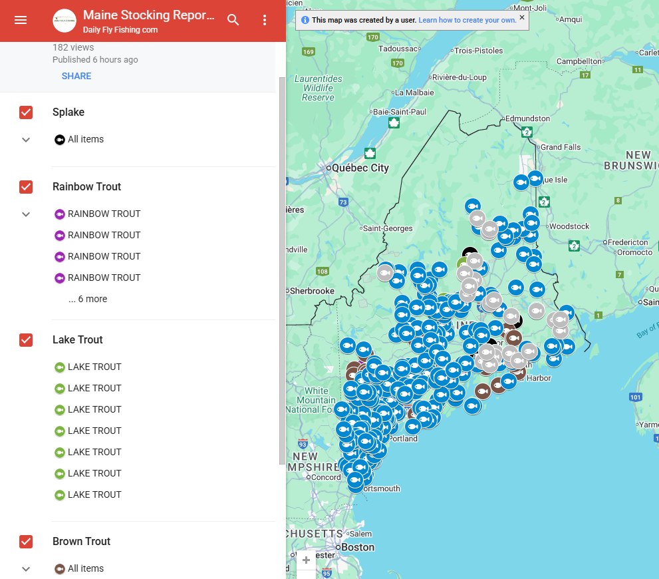Image resolution: width=659 pixels, height=579 pixels.
Task: Uncheck the Splake layer checkbox
Action: 26,112
